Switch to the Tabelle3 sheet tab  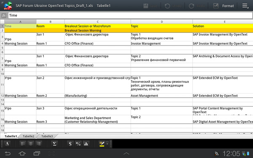click(47, 136)
